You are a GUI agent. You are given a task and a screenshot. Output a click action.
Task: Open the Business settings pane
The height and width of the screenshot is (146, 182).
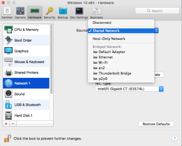[x=97, y=13]
